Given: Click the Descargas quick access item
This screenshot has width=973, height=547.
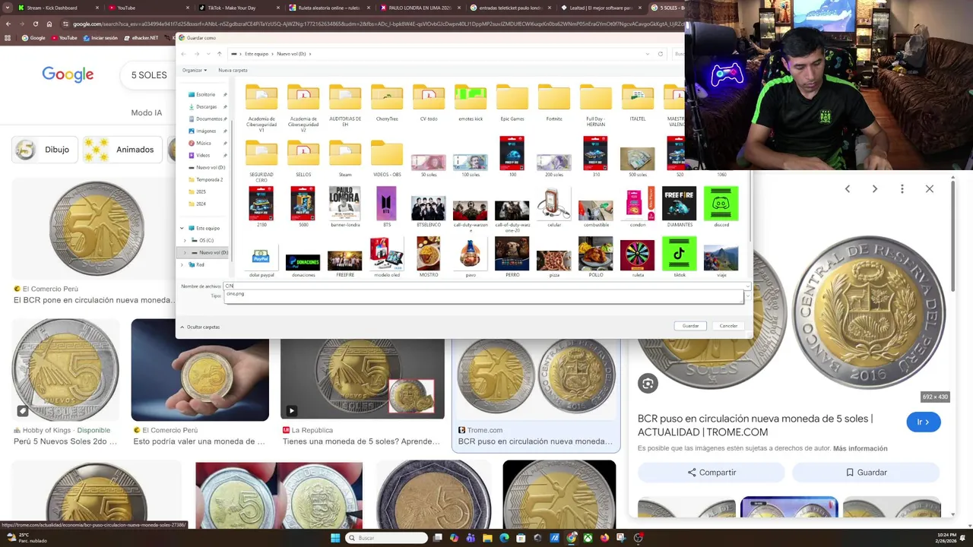Looking at the screenshot, I should click(x=206, y=106).
